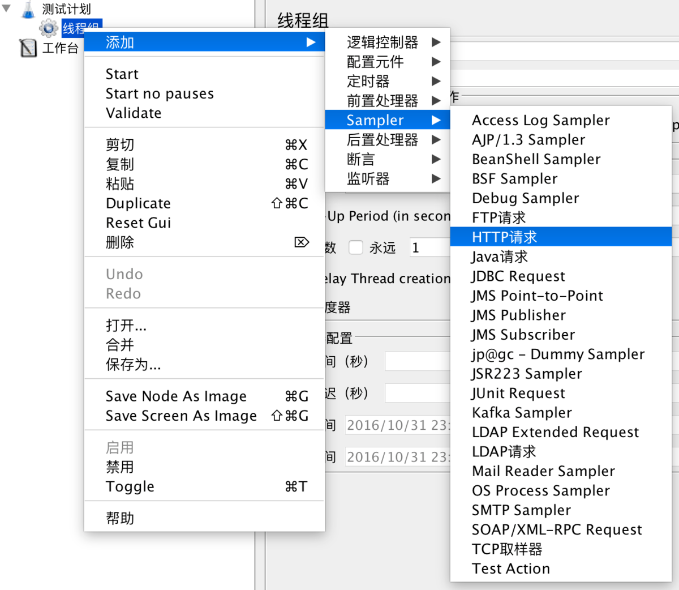Click the loop count field containing 1
This screenshot has width=679, height=590.
(x=429, y=247)
